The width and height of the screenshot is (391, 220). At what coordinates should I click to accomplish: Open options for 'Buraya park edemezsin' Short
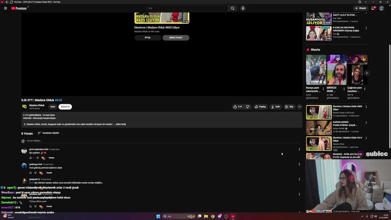pos(323,89)
